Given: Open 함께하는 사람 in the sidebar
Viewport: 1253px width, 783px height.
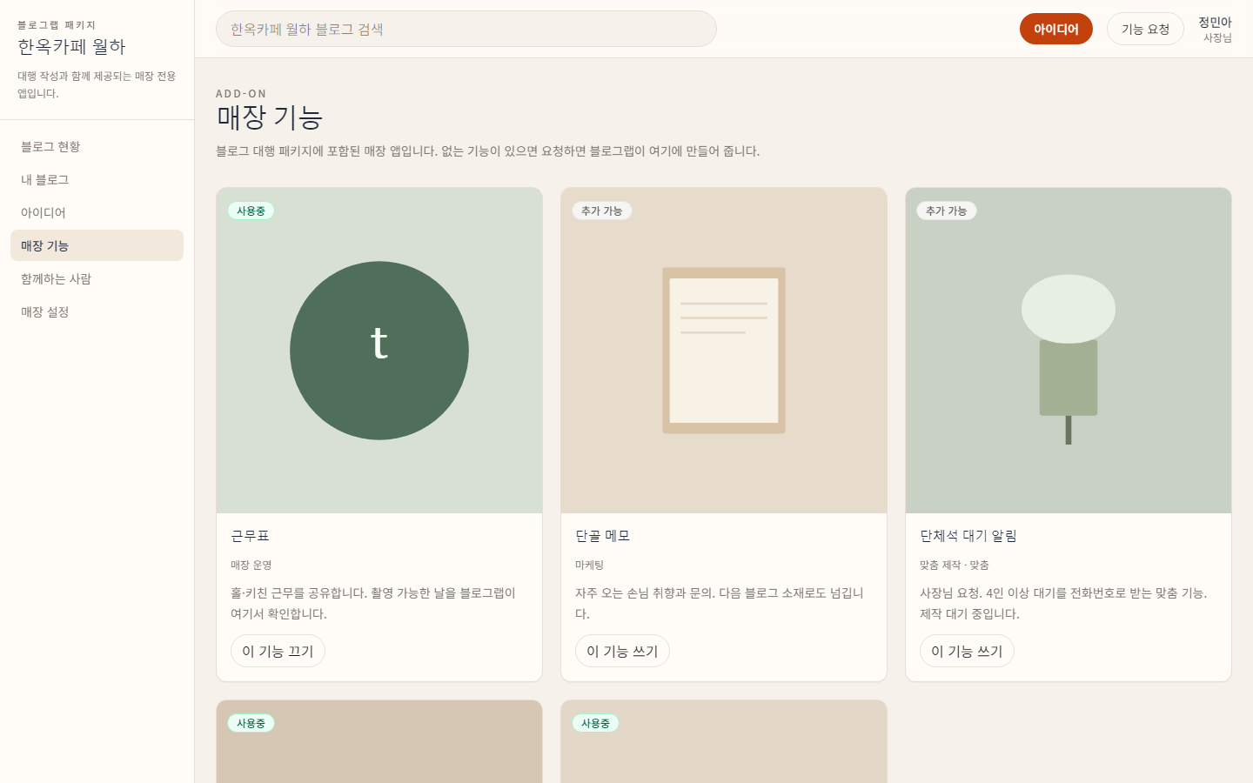Looking at the screenshot, I should click(97, 278).
